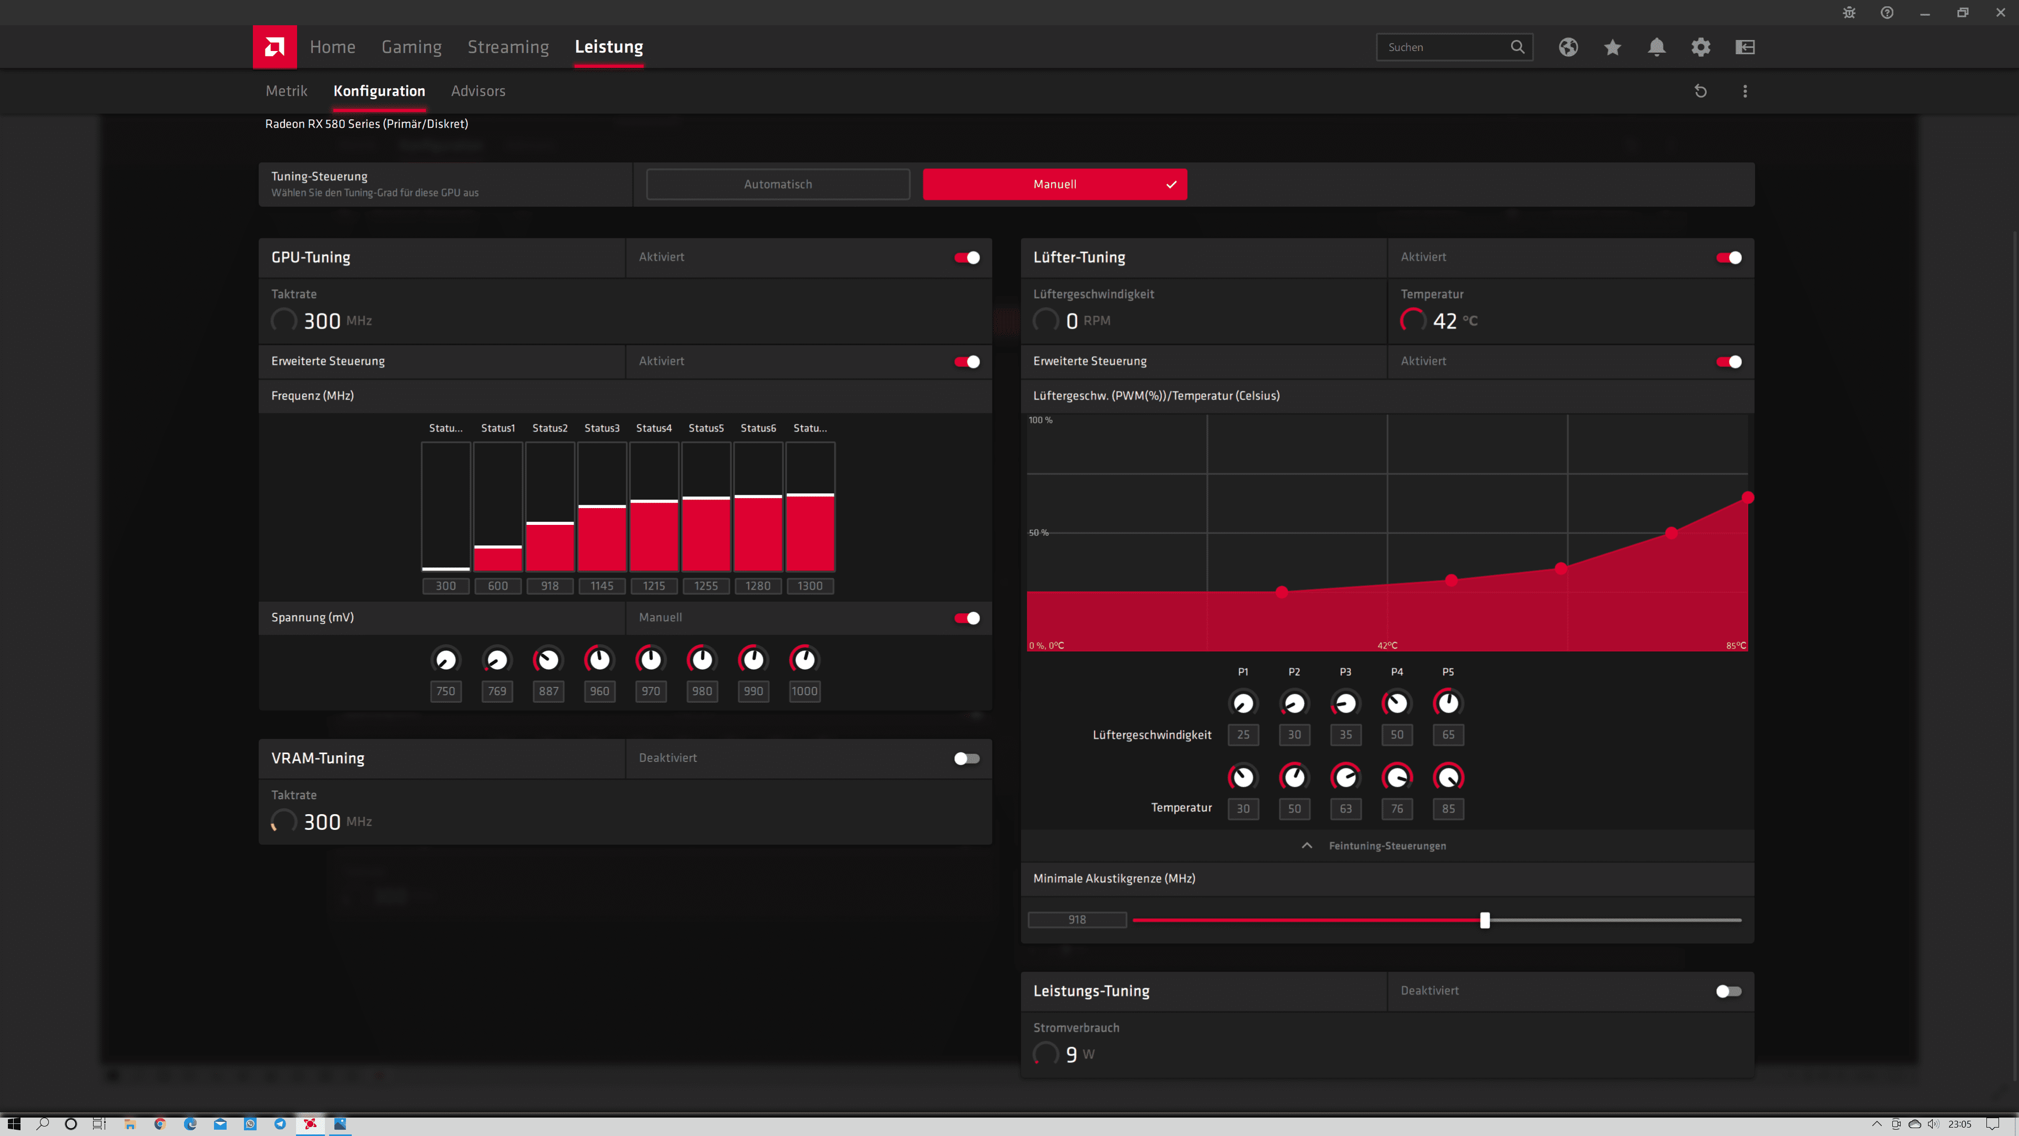The height and width of the screenshot is (1136, 2019).
Task: Open WhatsApp from the taskbar
Action: pos(250,1123)
